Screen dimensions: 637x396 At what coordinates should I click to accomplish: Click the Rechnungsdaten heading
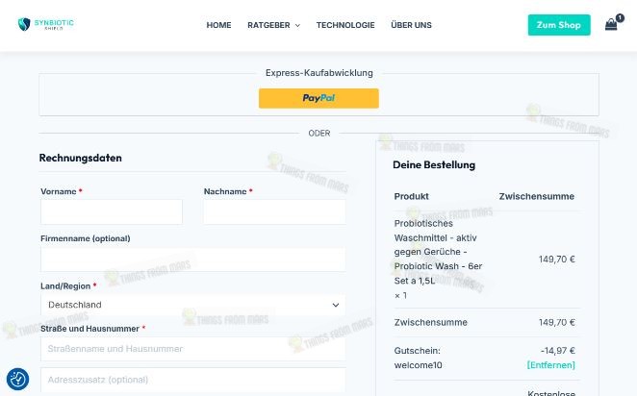[81, 158]
